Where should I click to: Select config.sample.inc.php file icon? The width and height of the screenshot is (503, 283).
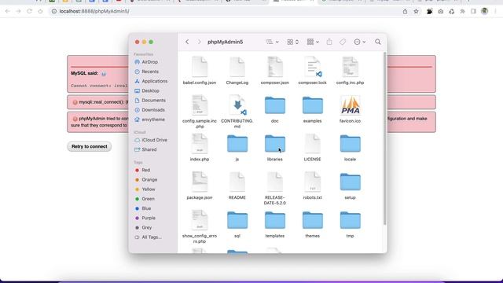(x=200, y=105)
